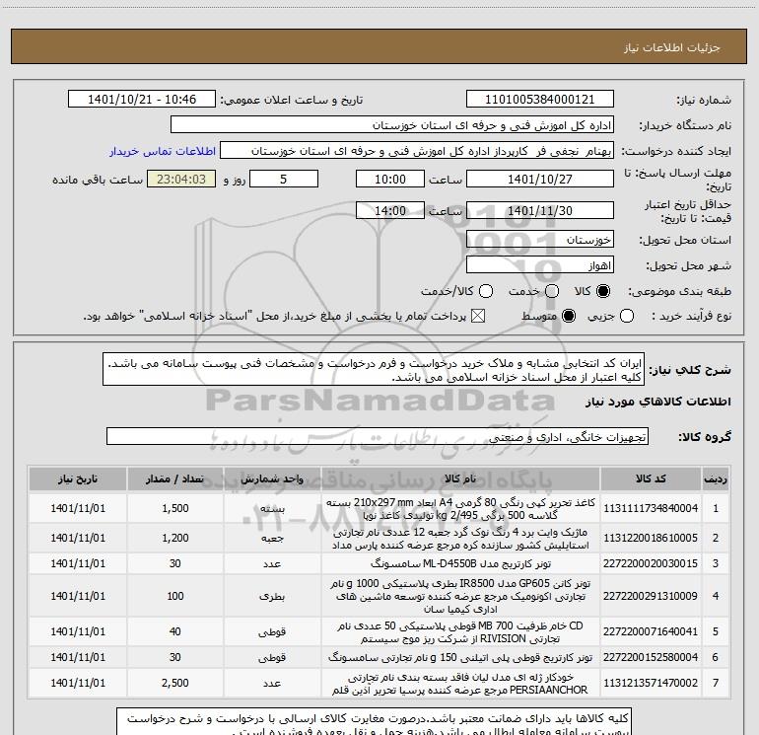This screenshot has height=735, width=759.
Task: Click the delivery city field اهواز
Action: 540,265
